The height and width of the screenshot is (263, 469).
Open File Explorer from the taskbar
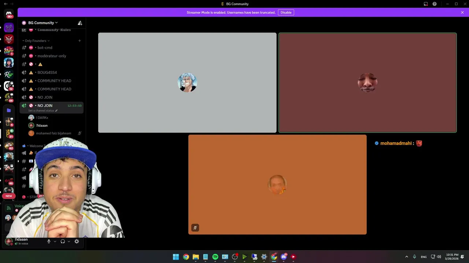tap(196, 257)
